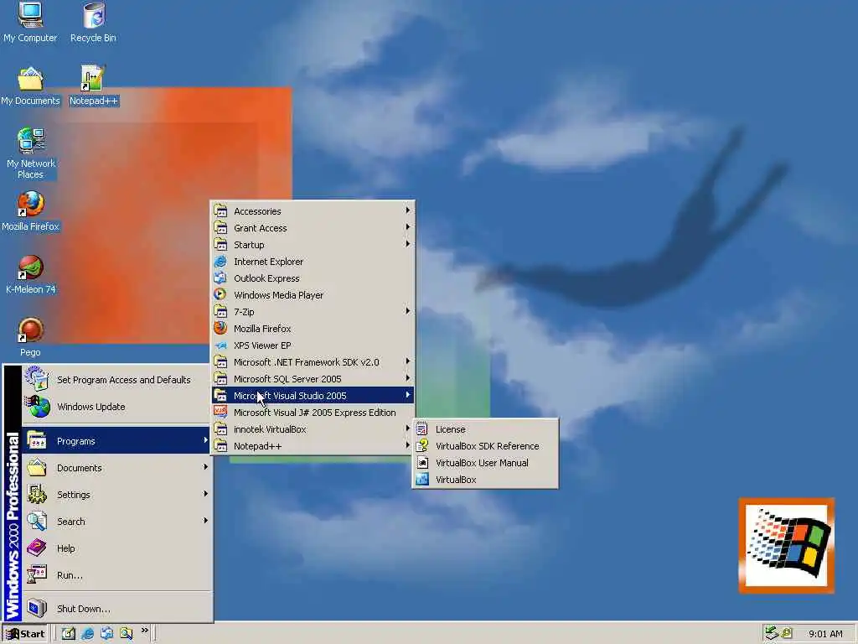Expand the Grant Access submenu arrow

tap(408, 226)
